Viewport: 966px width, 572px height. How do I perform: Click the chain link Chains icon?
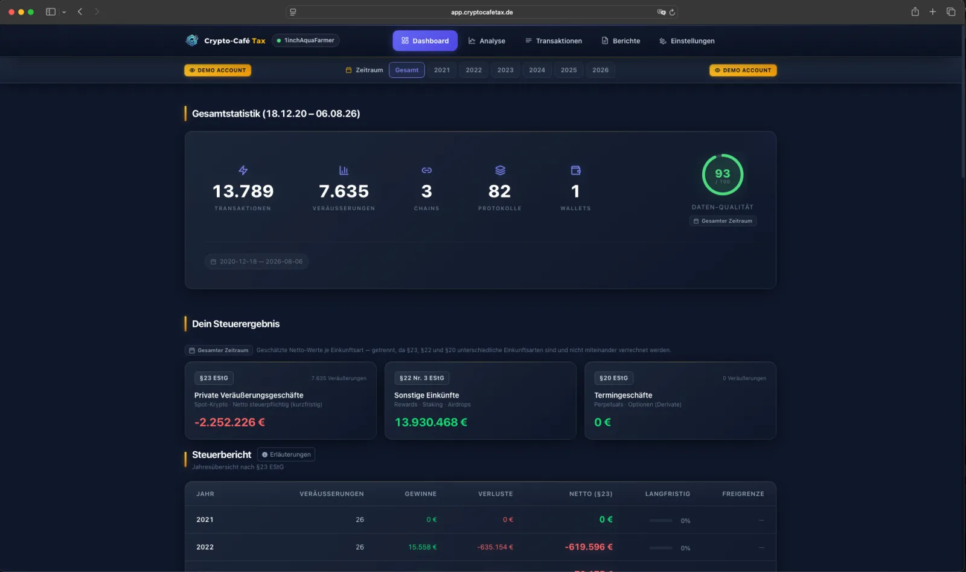pyautogui.click(x=426, y=170)
